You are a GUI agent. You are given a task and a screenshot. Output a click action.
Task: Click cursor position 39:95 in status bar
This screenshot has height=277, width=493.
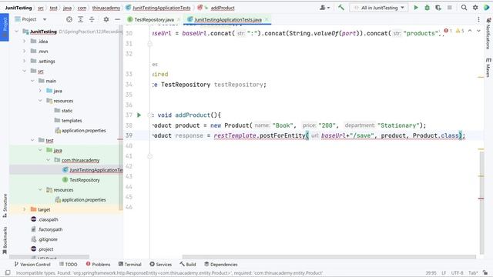pyautogui.click(x=431, y=273)
